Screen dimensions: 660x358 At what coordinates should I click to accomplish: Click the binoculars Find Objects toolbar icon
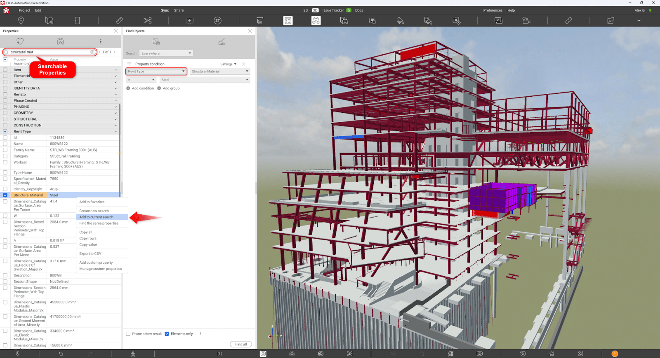316,21
